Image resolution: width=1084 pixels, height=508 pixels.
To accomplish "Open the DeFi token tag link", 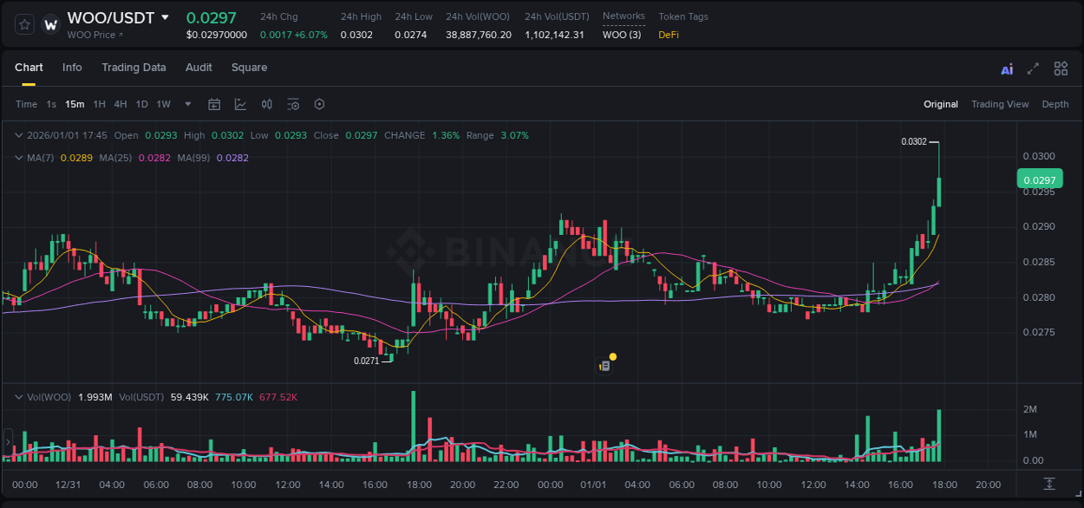I will coord(671,35).
